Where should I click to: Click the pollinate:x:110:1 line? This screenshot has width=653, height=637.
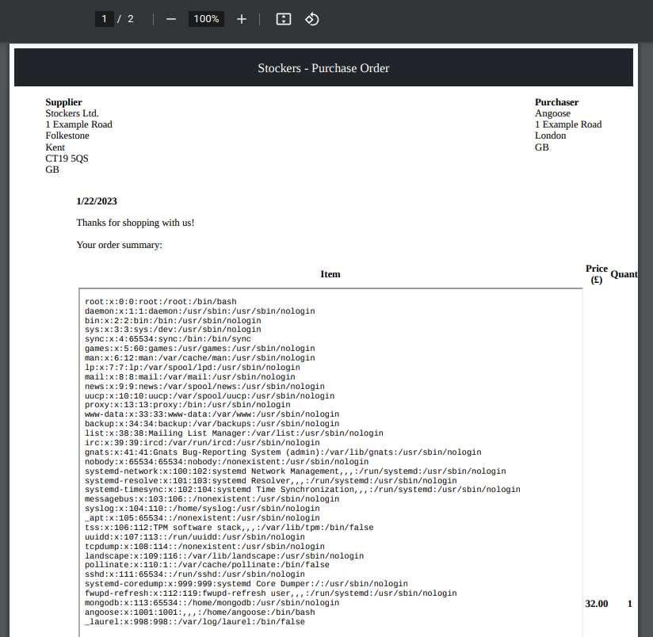(x=207, y=565)
